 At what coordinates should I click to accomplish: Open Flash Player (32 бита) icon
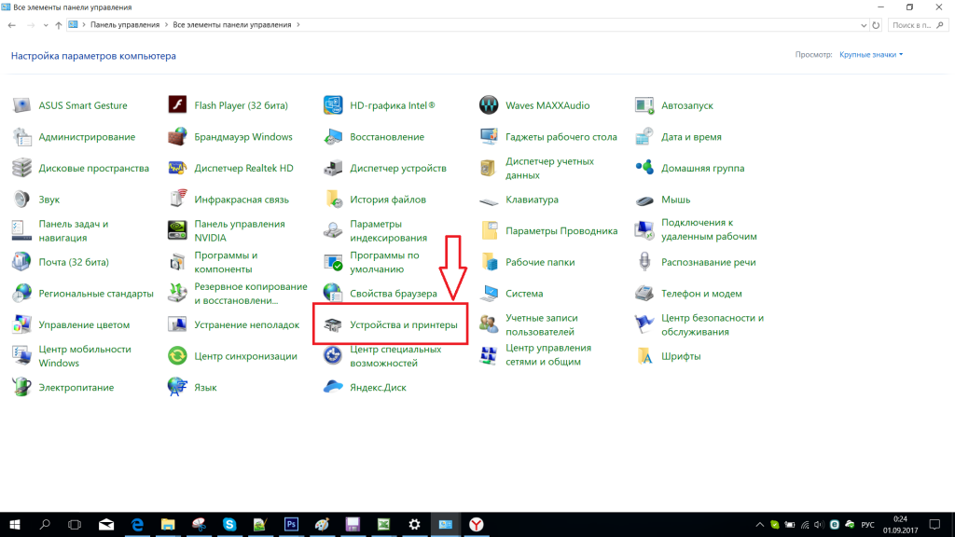point(177,105)
